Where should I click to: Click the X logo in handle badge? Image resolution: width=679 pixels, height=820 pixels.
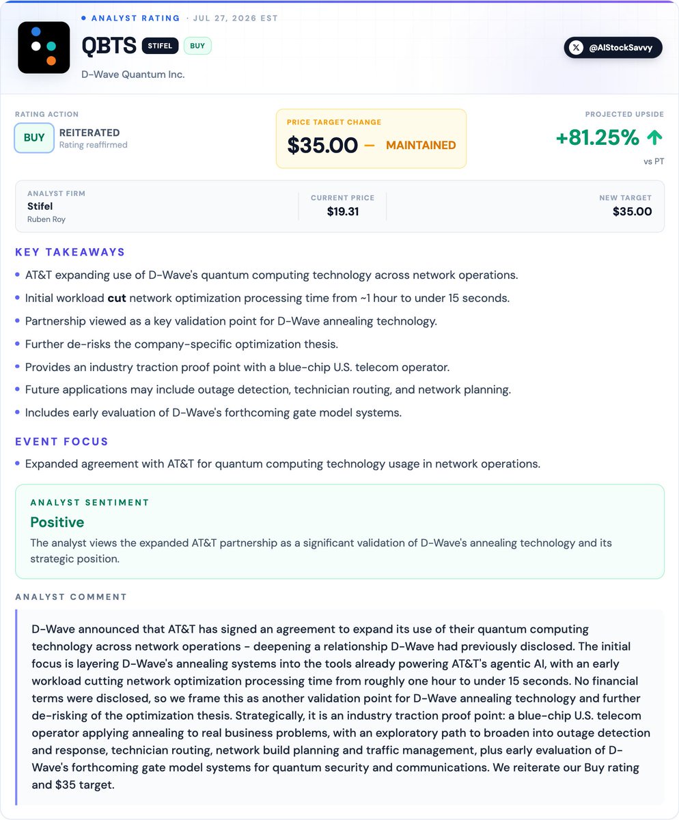577,48
